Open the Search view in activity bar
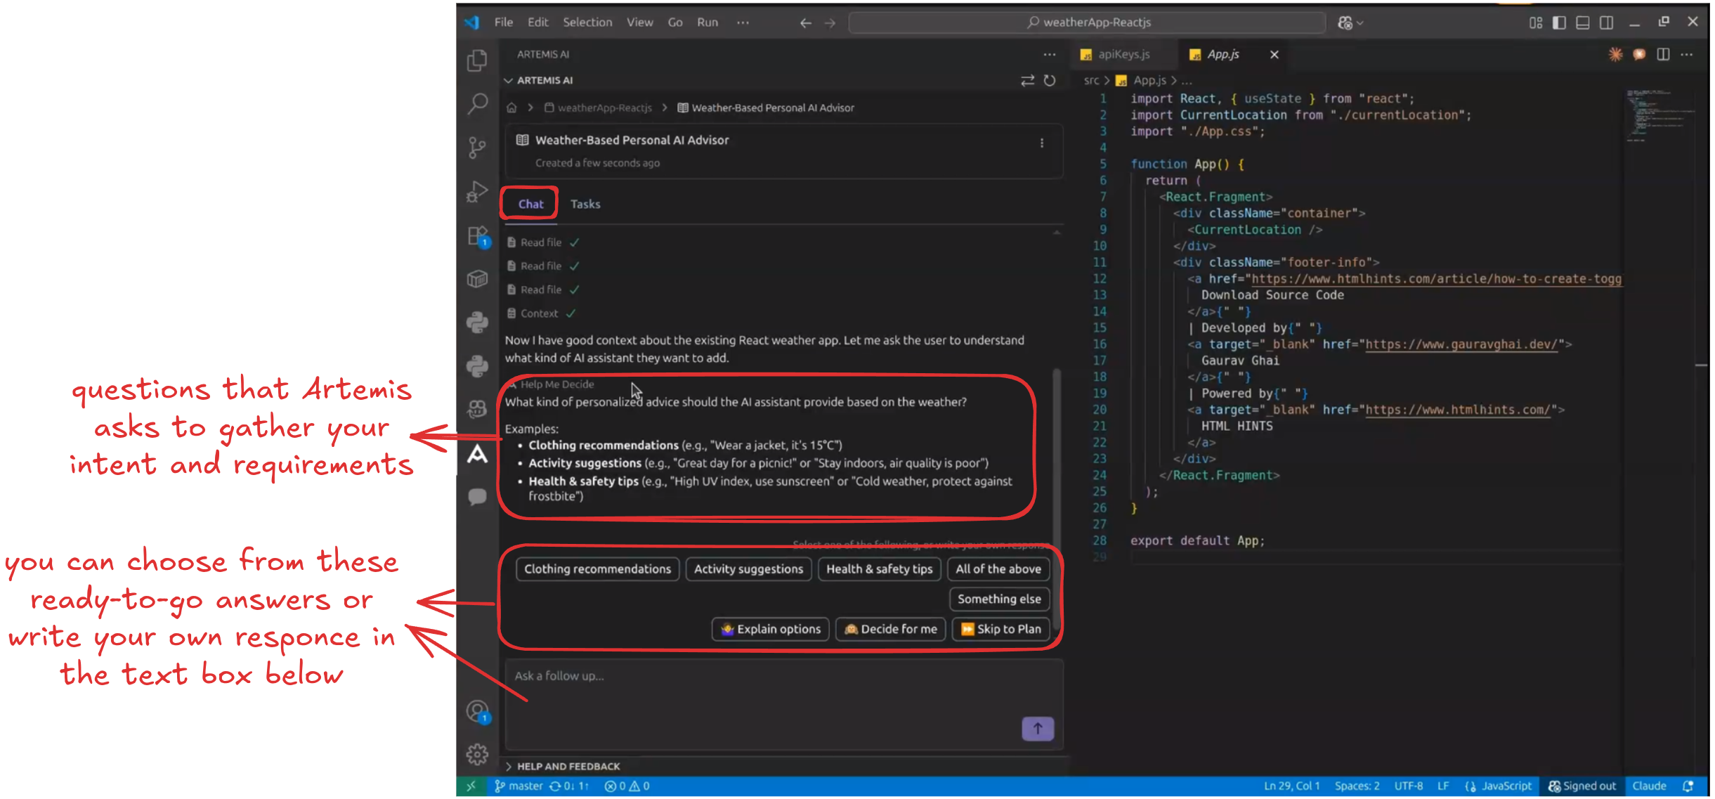The image size is (1715, 799). (477, 104)
